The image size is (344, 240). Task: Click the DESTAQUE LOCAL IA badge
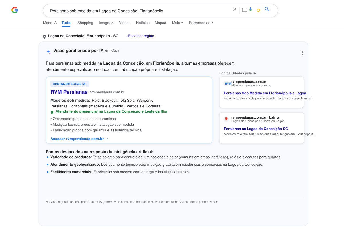(70, 84)
